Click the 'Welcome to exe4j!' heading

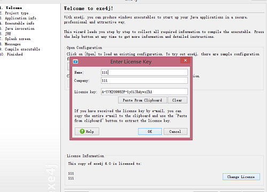[88, 9]
